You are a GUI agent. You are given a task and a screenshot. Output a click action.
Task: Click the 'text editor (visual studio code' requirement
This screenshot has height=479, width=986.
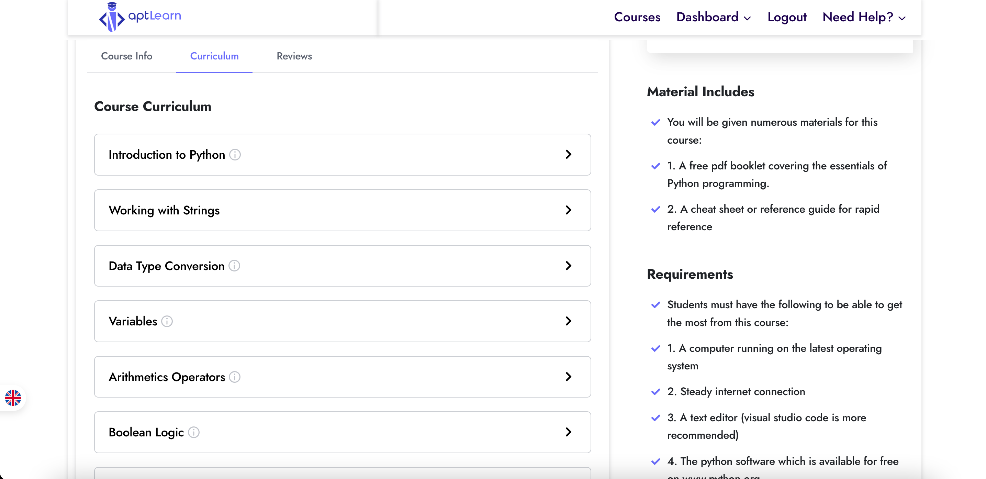(x=767, y=426)
